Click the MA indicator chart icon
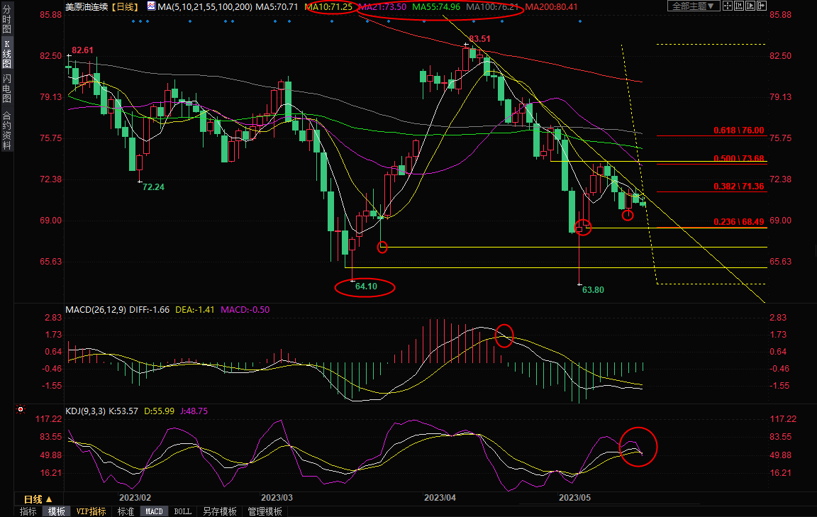 pos(152,6)
